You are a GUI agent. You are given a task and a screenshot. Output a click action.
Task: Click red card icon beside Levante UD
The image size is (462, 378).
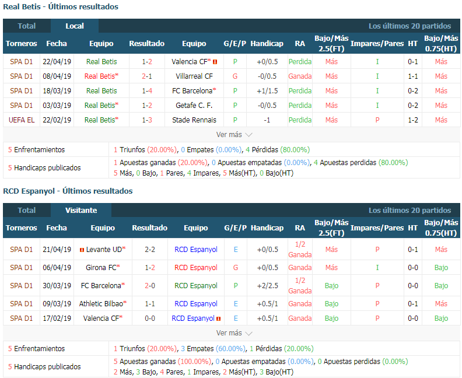point(82,250)
